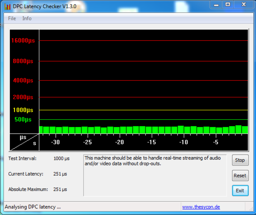Click the 8000µs axis label
The image size is (256, 215).
click(23, 61)
